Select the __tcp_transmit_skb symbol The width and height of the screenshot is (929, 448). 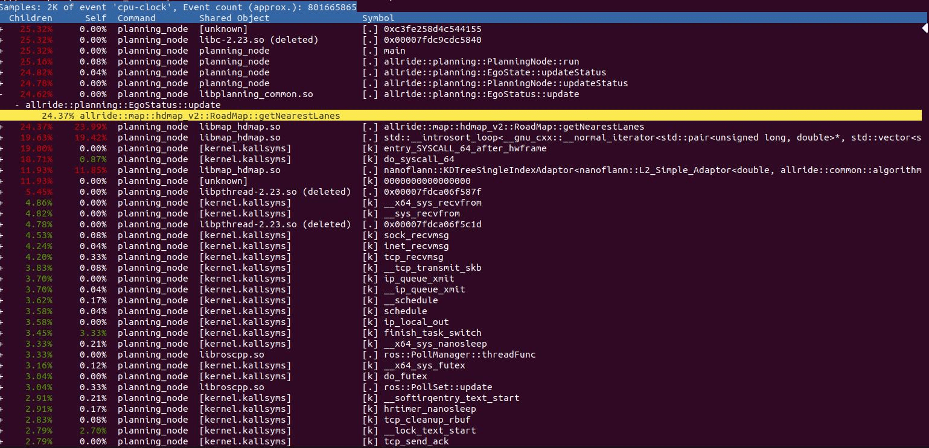click(432, 268)
